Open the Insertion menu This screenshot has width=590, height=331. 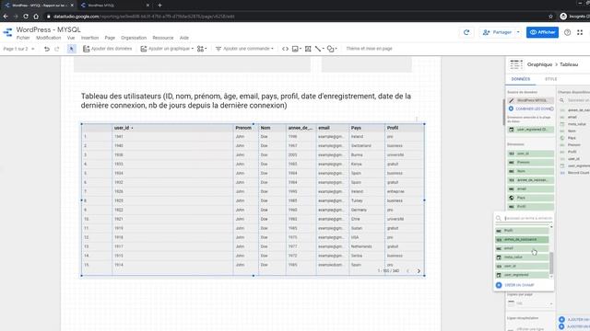click(x=89, y=38)
